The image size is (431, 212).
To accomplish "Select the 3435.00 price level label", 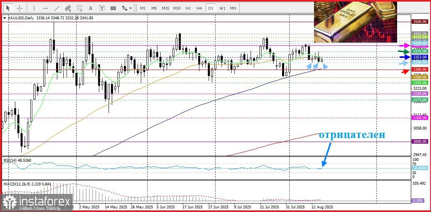I will coord(419,37).
